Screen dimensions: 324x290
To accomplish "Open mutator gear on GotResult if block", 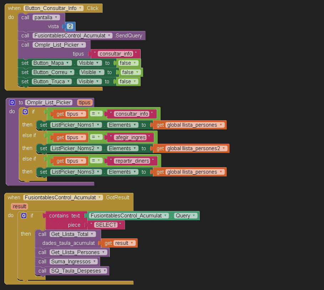I will 24,216.
